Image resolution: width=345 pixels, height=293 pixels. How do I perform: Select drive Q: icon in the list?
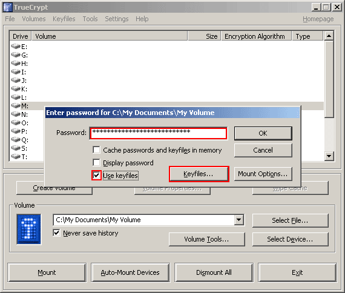pyautogui.click(x=16, y=140)
